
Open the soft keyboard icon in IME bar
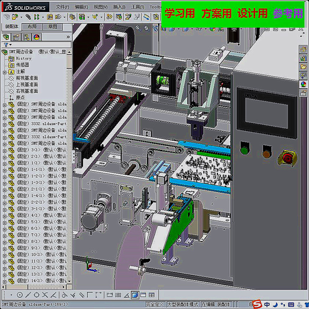pos(291,304)
